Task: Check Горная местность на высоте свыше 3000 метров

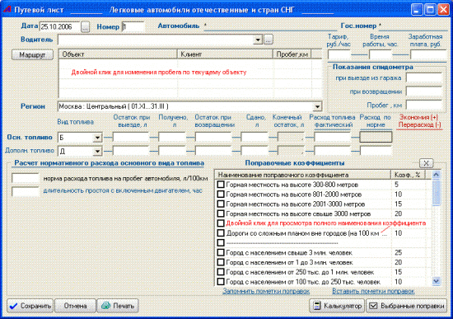Action: tap(221, 213)
